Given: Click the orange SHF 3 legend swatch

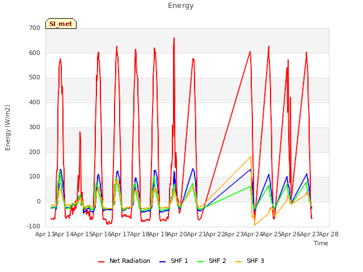Looking at the screenshot, I should coord(238,262).
